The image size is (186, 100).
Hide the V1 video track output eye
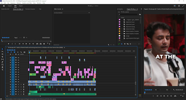pos(18,82)
